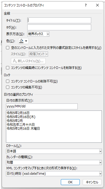The width and height of the screenshot is (105, 189).
Task: Expand the ロケール dropdown
Action: [x=54, y=151]
